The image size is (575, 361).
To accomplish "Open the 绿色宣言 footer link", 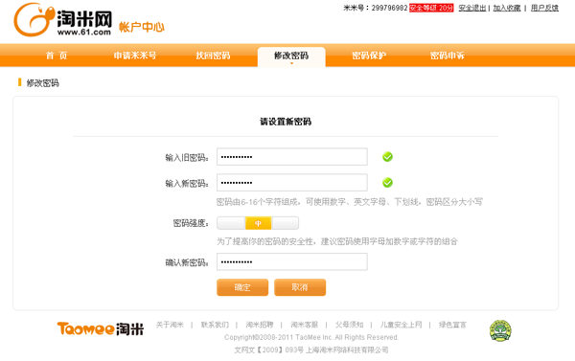I will [452, 325].
